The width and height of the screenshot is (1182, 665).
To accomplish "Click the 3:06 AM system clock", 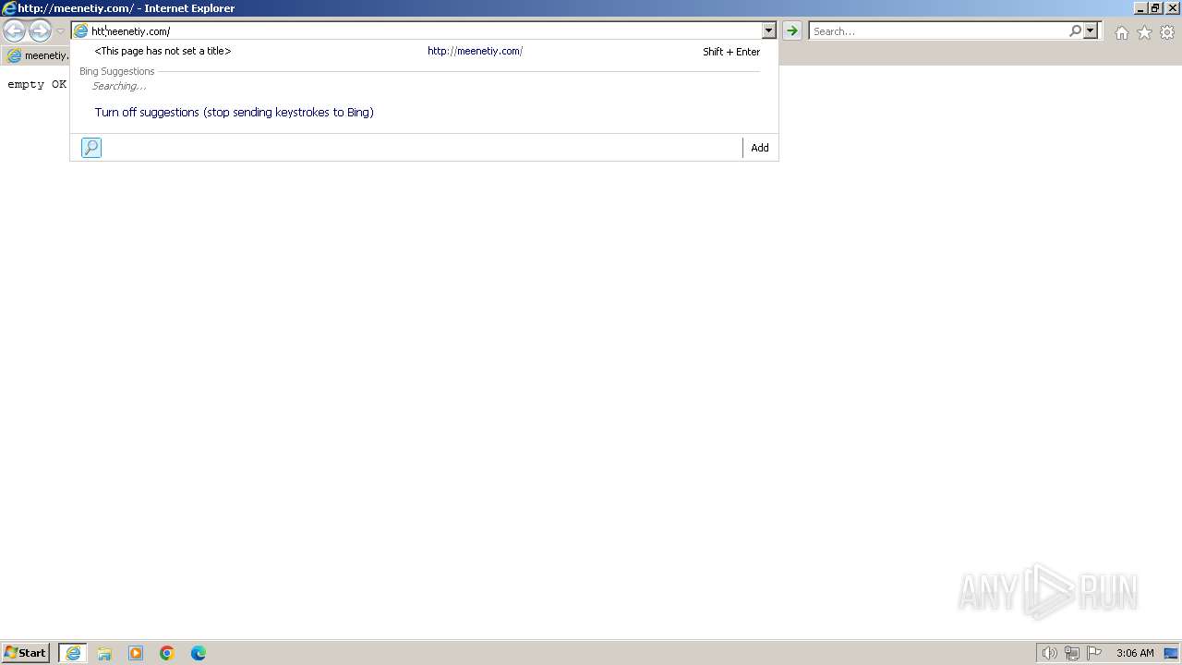I will pos(1135,653).
